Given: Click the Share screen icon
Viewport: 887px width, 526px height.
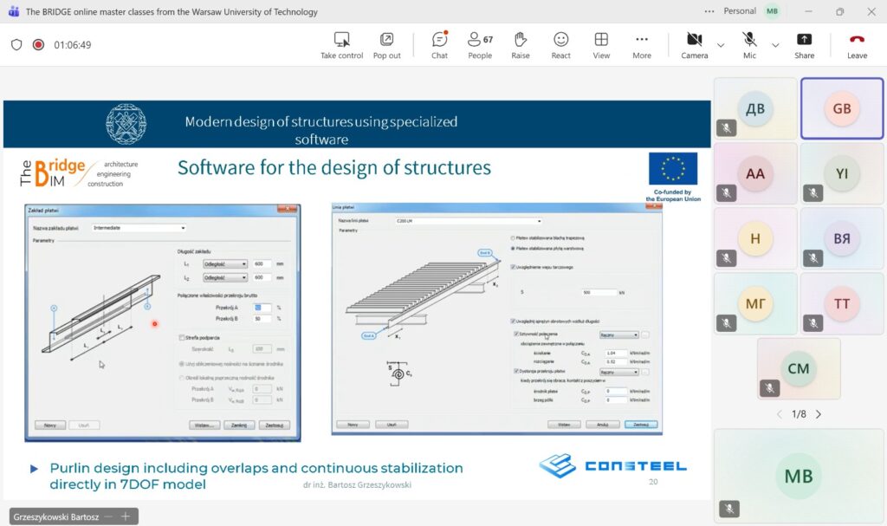Looking at the screenshot, I should (x=804, y=45).
